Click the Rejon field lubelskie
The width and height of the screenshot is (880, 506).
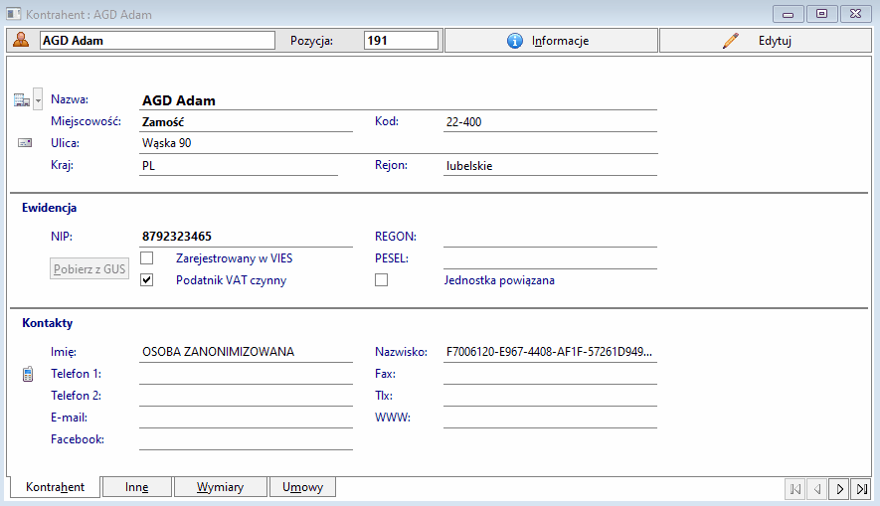coord(550,166)
